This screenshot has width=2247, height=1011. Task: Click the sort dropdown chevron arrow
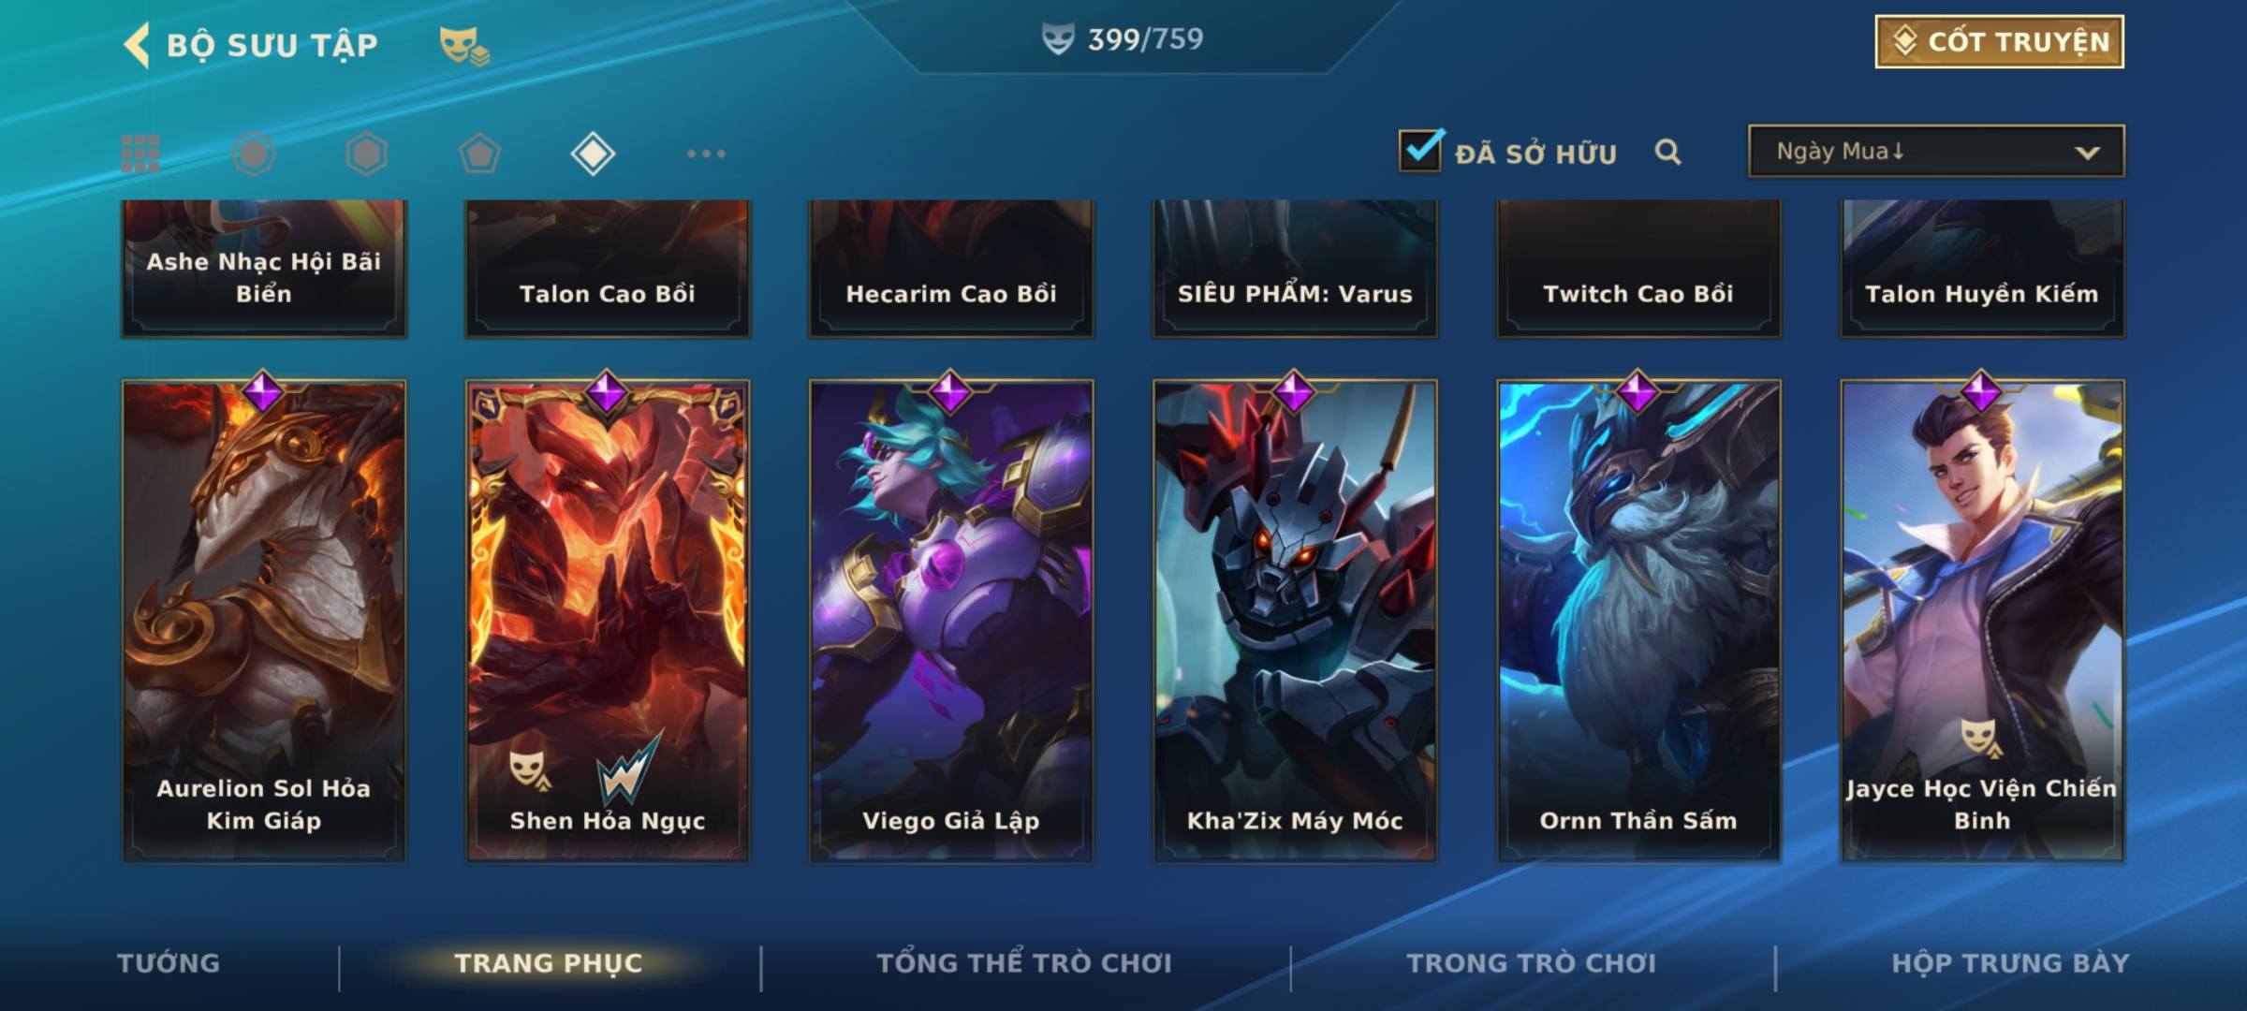pos(2087,153)
